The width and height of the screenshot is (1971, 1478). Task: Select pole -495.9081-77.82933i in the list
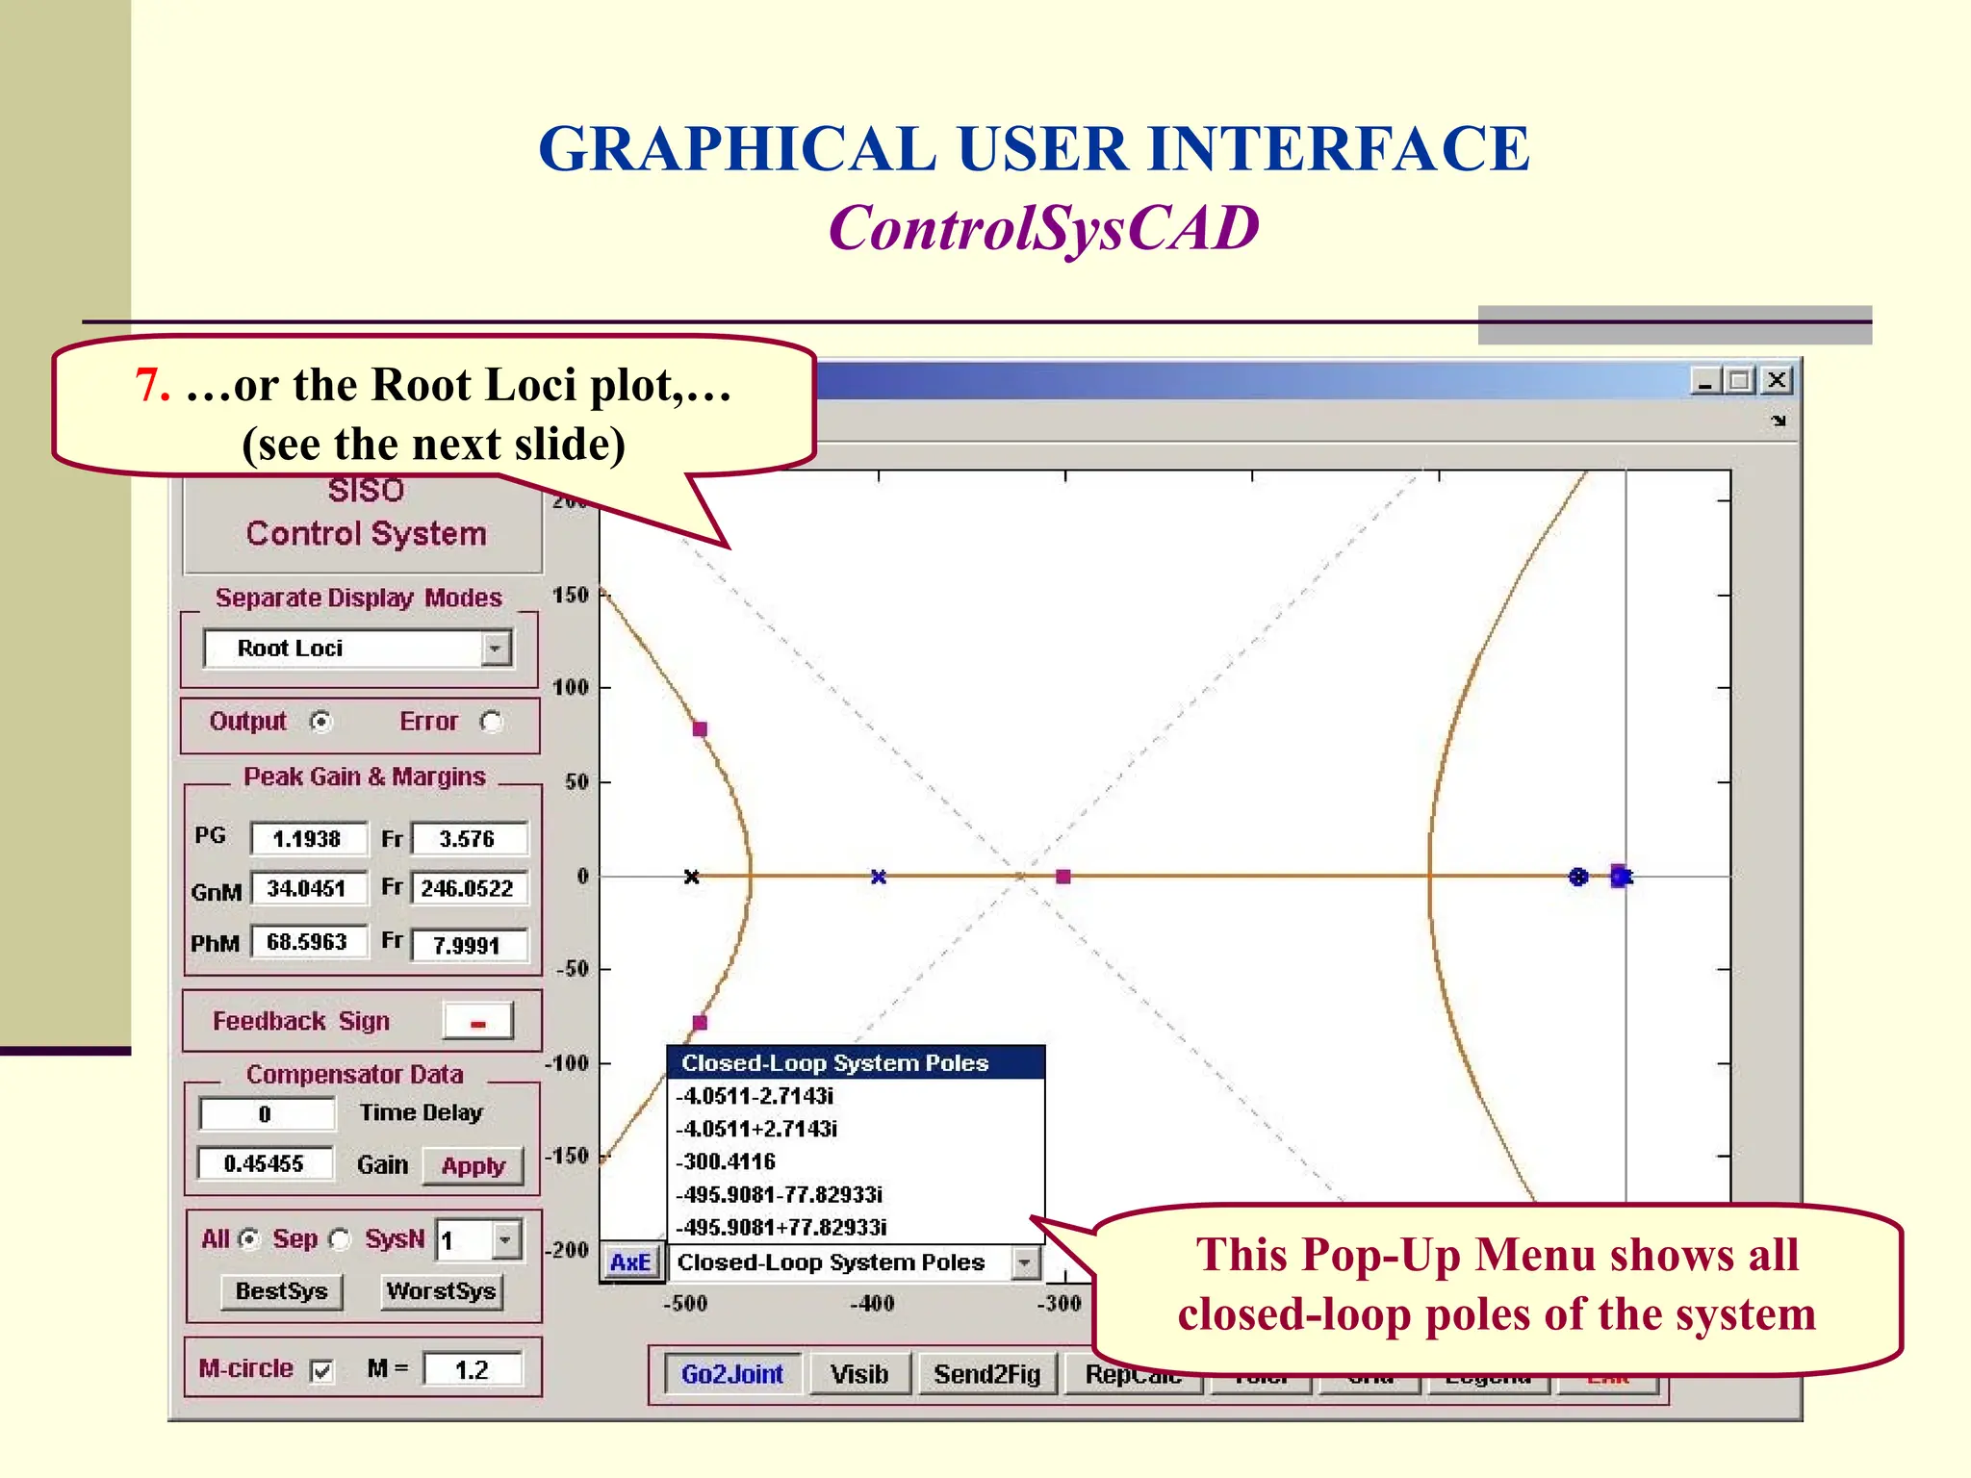coord(856,1194)
